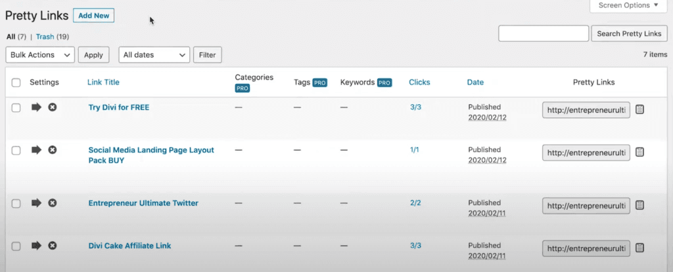Check the box for Divi Cake Affiliate Link
This screenshot has height=272, width=673.
16,246
